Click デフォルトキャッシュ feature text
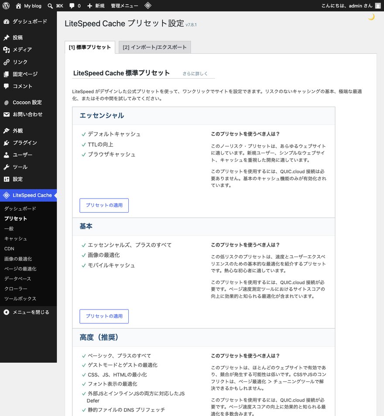384x416 pixels. (114, 134)
